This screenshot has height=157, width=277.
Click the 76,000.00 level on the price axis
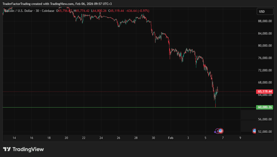(x=265, y=58)
